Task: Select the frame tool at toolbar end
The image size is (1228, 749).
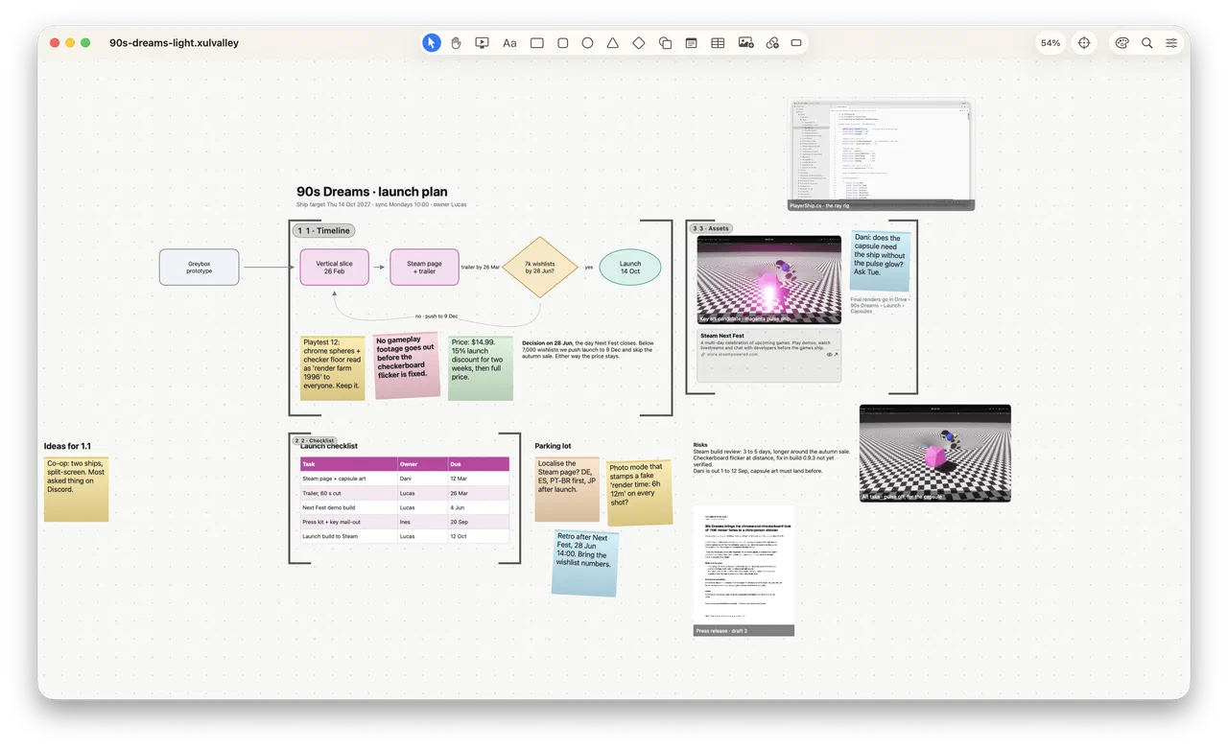Action: pos(796,43)
